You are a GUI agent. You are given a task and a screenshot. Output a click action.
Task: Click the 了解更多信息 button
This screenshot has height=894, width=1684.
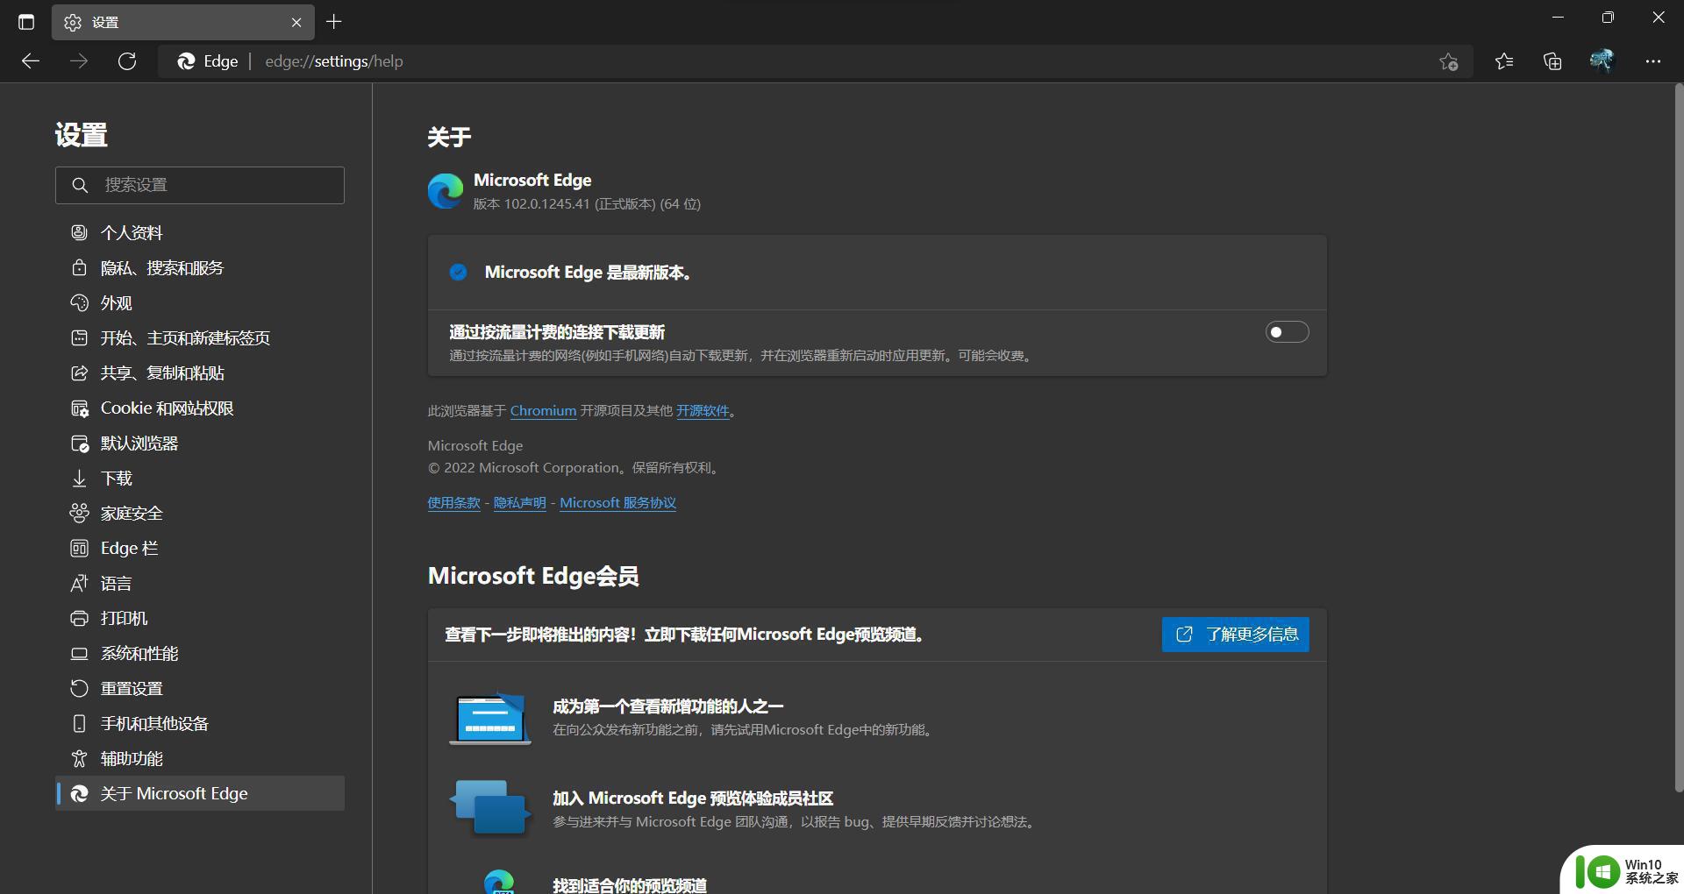click(1235, 635)
